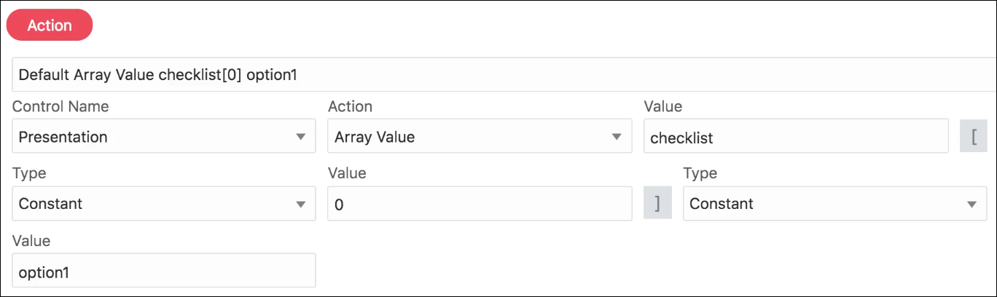This screenshot has width=997, height=297.
Task: Click the option1 value input field
Action: click(164, 271)
